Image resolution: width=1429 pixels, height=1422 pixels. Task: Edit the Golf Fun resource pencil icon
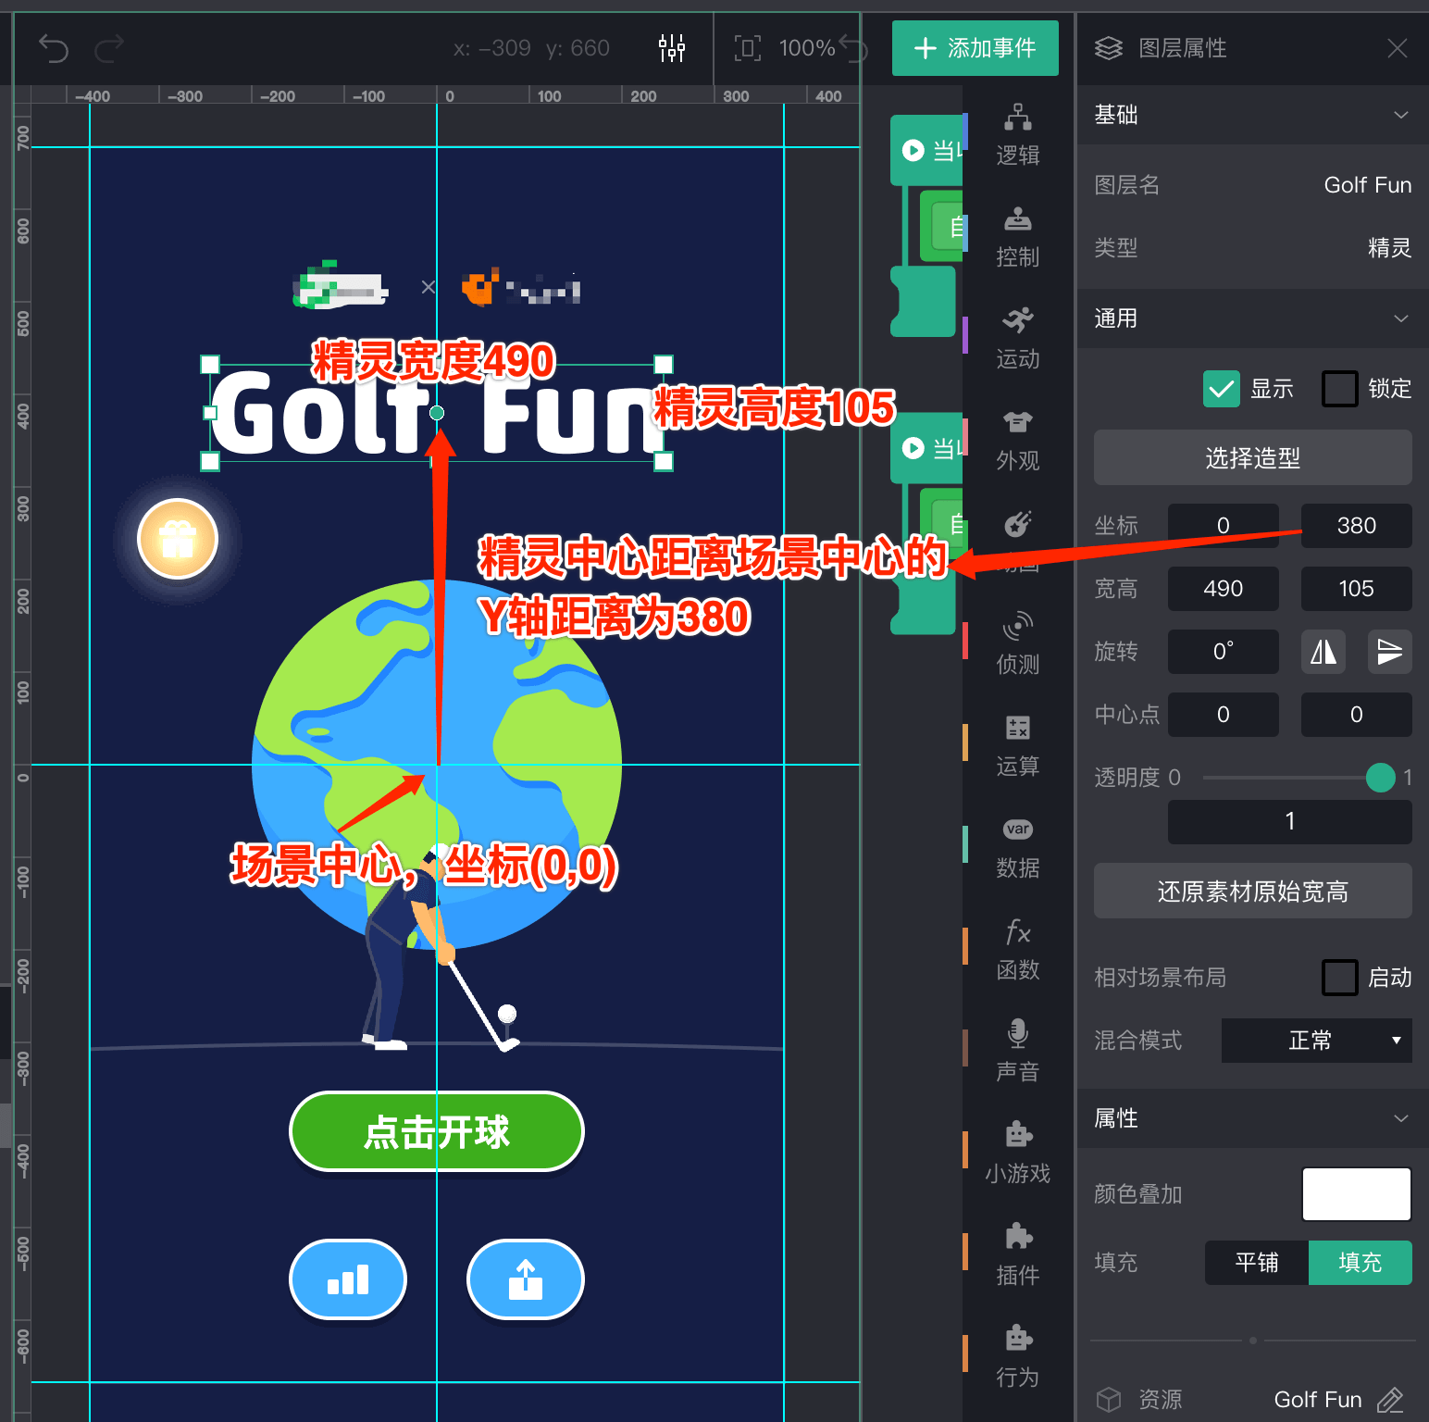coord(1390,1399)
